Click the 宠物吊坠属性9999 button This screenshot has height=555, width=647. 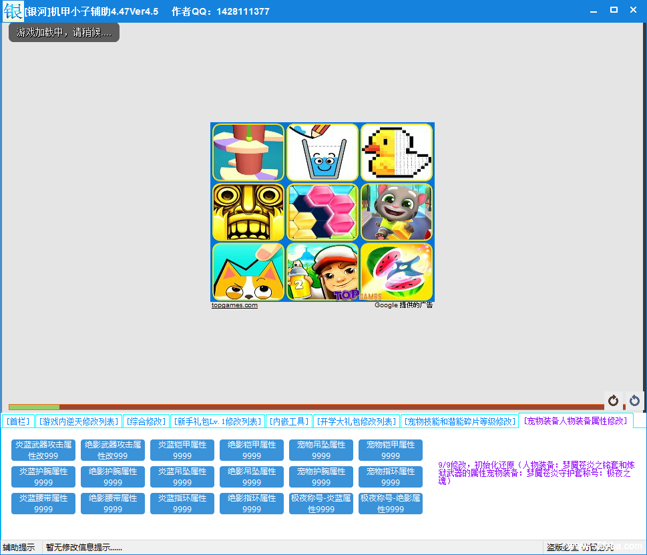click(321, 450)
